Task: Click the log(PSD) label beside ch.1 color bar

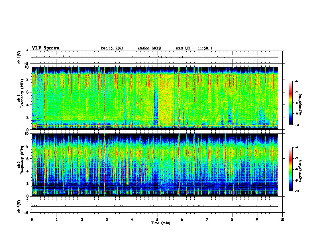Action: [x=301, y=105]
